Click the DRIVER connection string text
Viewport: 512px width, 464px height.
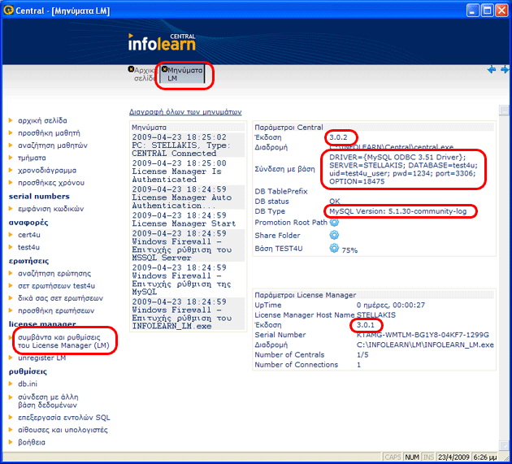tap(403, 169)
